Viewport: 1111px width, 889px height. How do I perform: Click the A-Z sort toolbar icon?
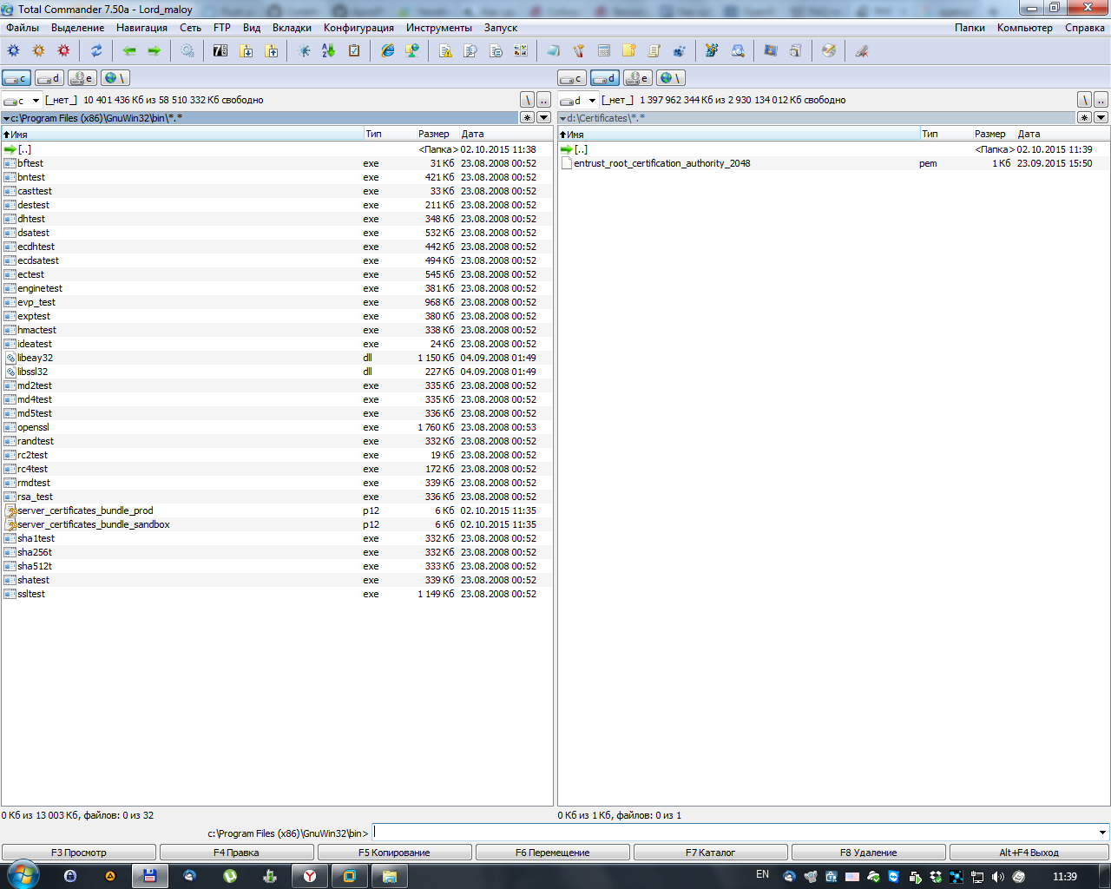(329, 51)
